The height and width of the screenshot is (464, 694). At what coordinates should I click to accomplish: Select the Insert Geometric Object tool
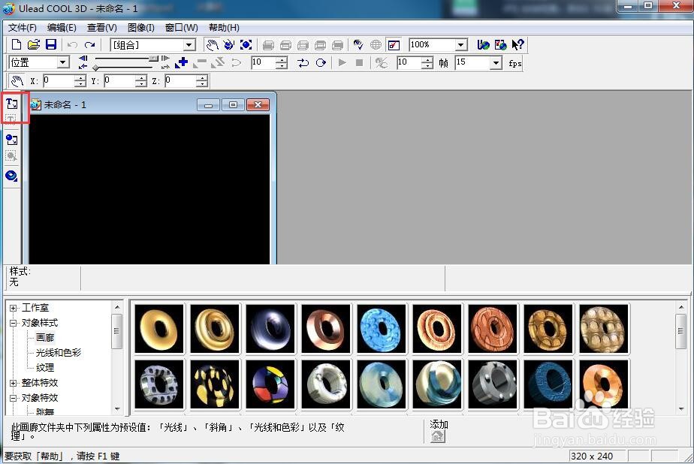click(x=11, y=176)
